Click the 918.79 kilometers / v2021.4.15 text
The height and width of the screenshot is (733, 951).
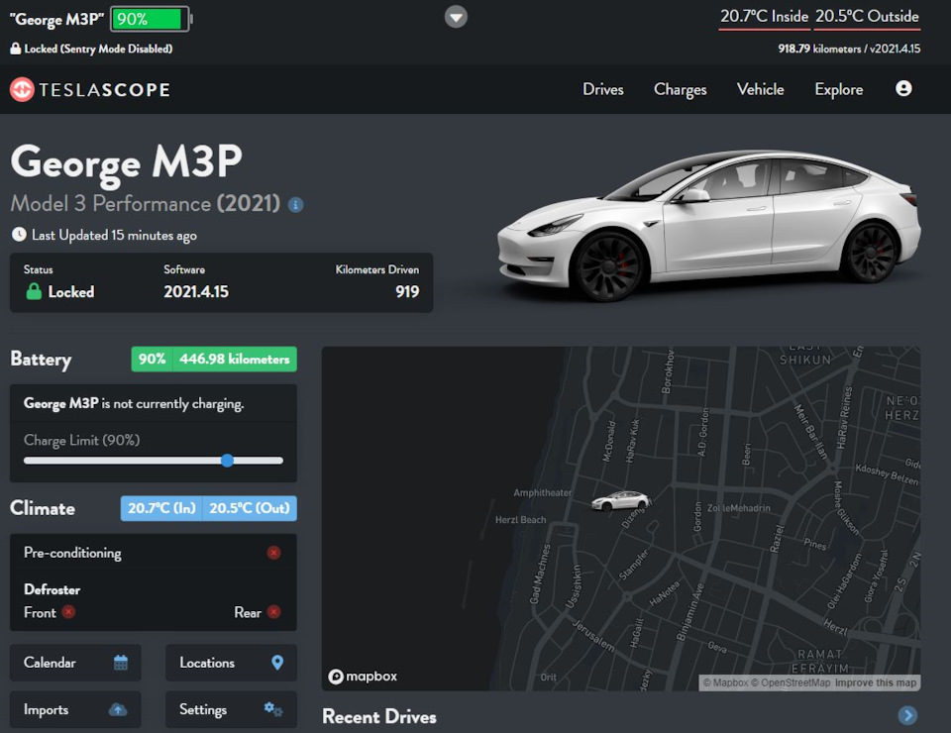(849, 49)
